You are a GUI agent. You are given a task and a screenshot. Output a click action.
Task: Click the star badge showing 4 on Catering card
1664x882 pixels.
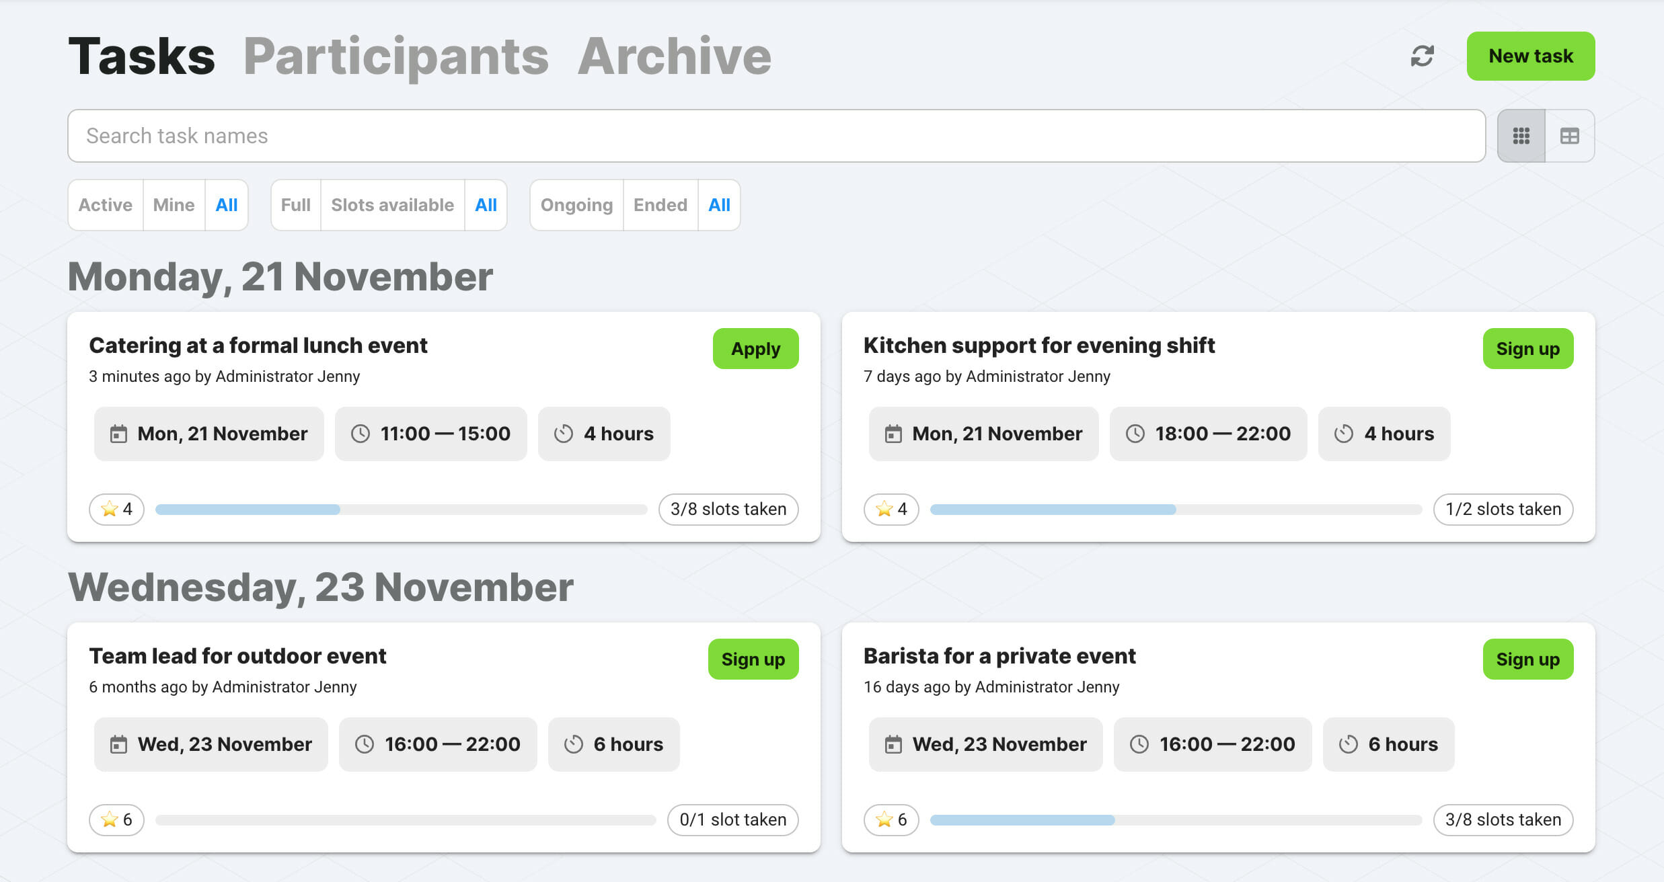(116, 509)
